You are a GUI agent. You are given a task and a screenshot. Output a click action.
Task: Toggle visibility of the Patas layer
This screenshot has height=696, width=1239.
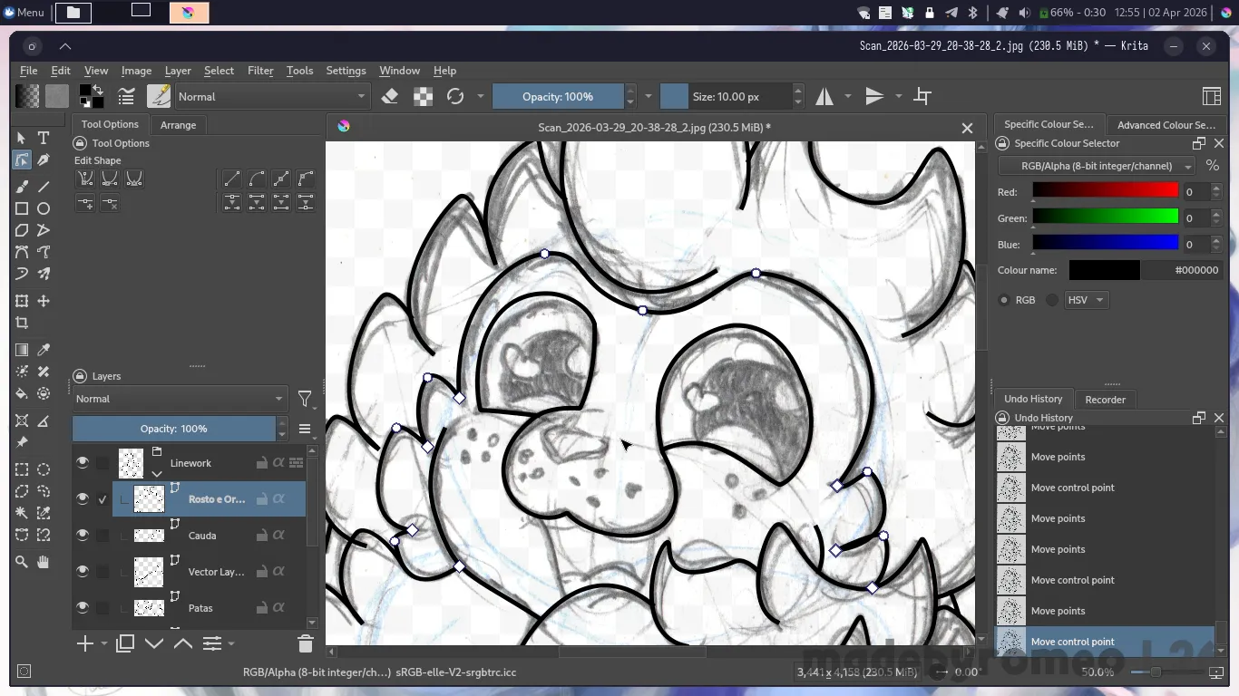pos(83,608)
